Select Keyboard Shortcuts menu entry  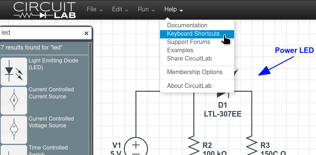197,34
